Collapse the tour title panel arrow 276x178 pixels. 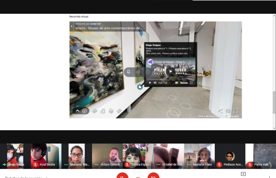[72, 26]
